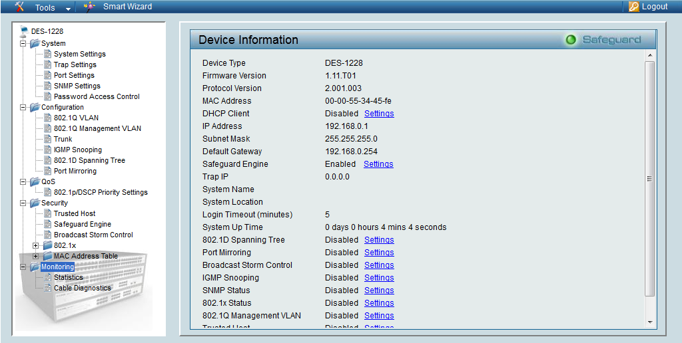682x343 pixels.
Task: Click the SNMP Settings page icon
Action: click(x=47, y=86)
